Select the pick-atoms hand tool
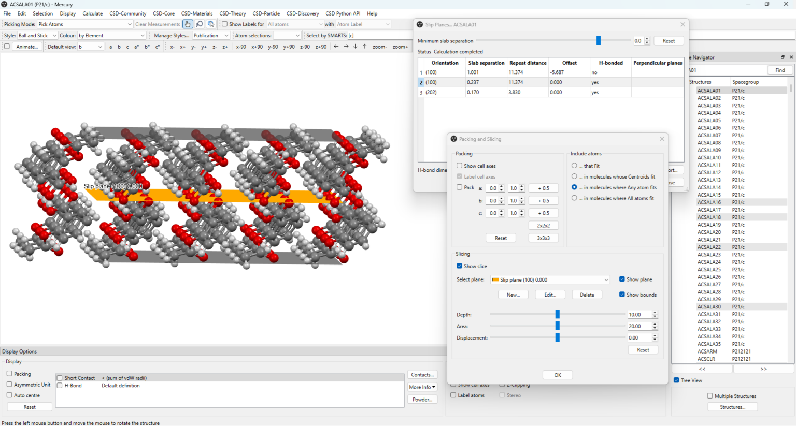796x427 pixels. pyautogui.click(x=187, y=24)
